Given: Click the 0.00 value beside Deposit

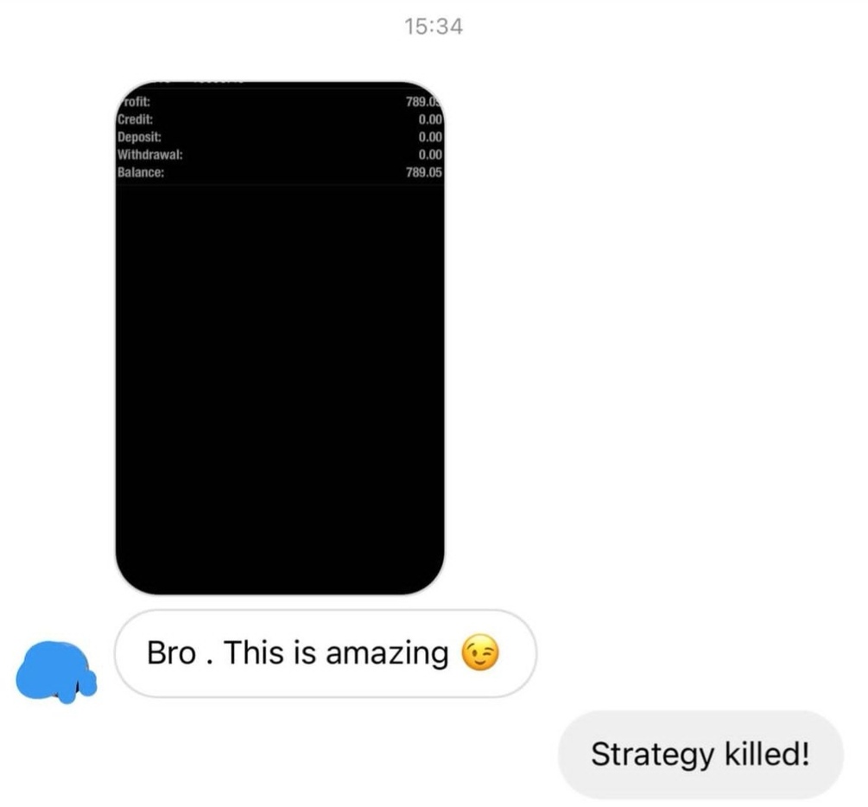Looking at the screenshot, I should pos(430,137).
